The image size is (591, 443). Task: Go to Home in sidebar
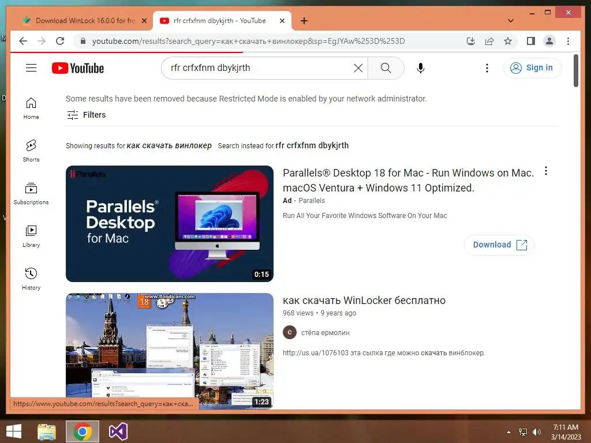pos(31,108)
